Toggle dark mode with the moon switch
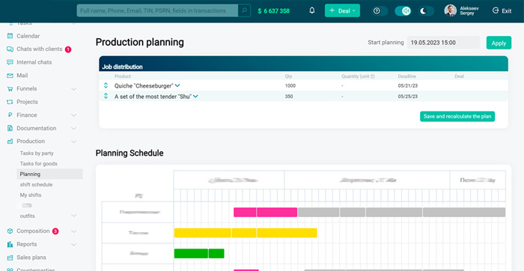 [426, 11]
